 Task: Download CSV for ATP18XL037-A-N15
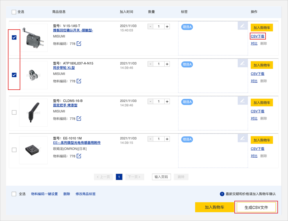click(257, 74)
